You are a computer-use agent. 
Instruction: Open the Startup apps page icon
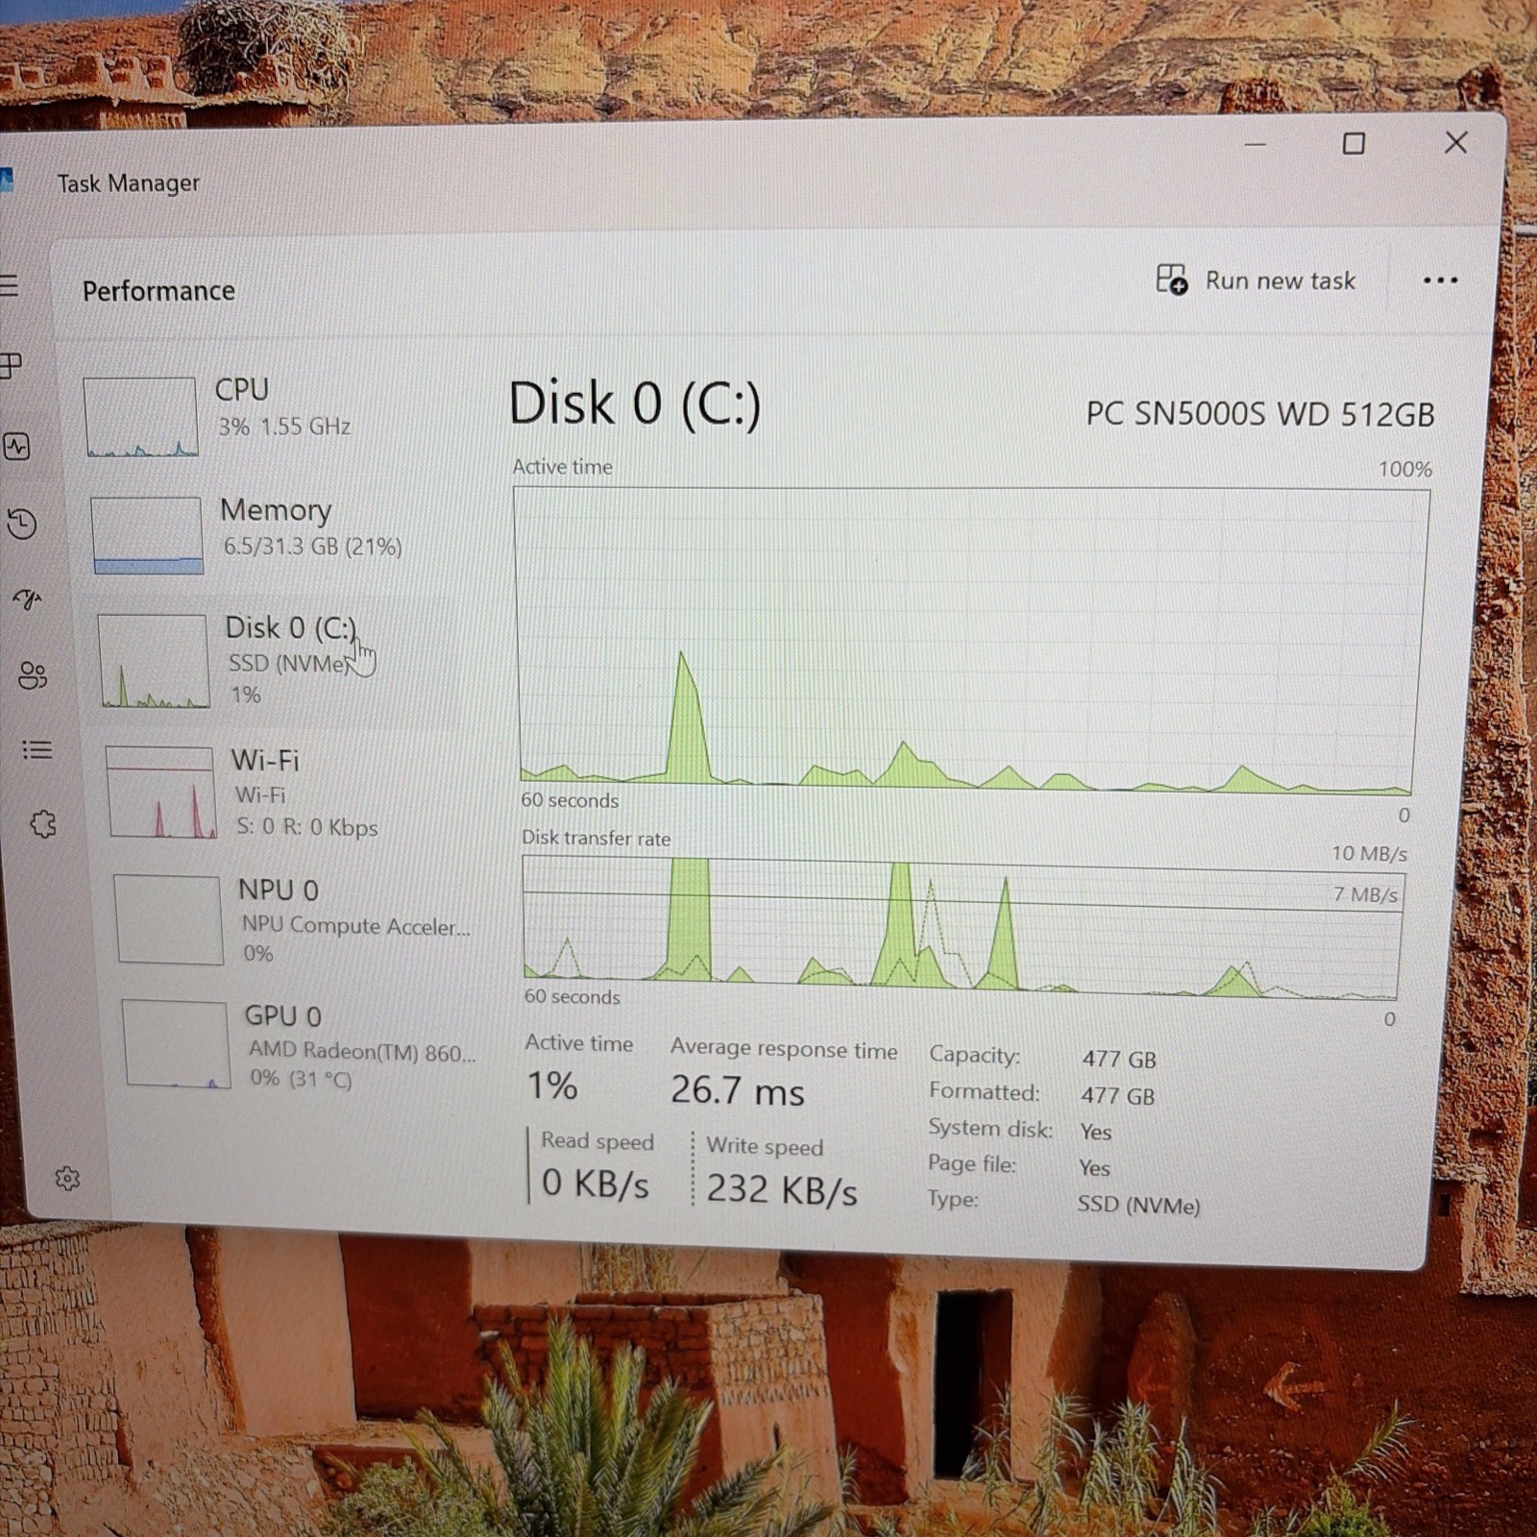(28, 599)
